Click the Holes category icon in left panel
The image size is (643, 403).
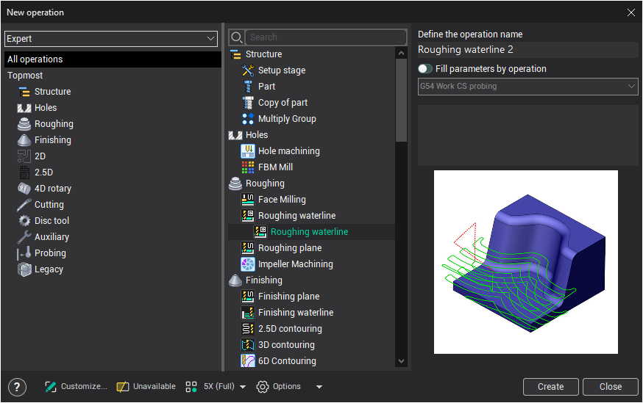point(24,108)
